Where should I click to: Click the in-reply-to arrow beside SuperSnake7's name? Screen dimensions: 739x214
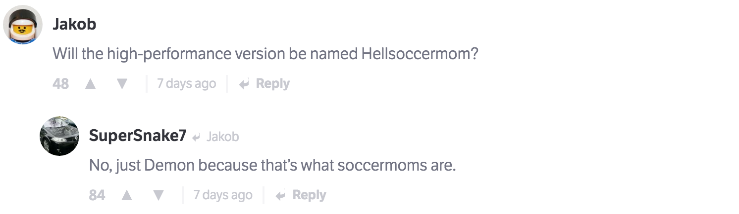tap(197, 137)
